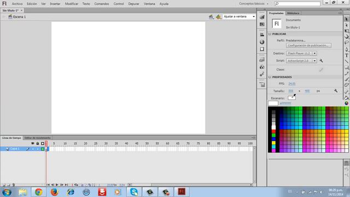Select the Pen tool
The width and height of the screenshot is (350, 197).
coord(346,49)
